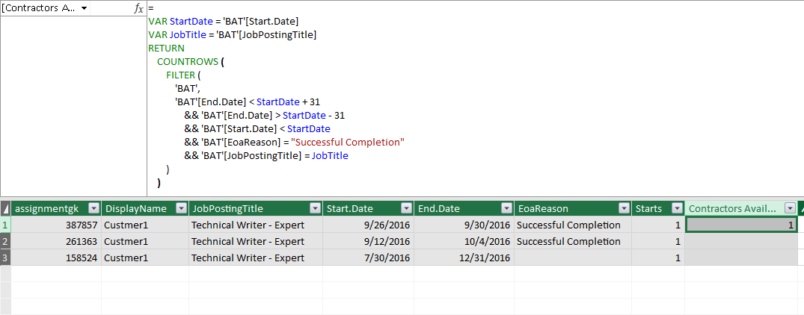The image size is (804, 315).
Task: Click the fx insert function icon
Action: tap(138, 9)
